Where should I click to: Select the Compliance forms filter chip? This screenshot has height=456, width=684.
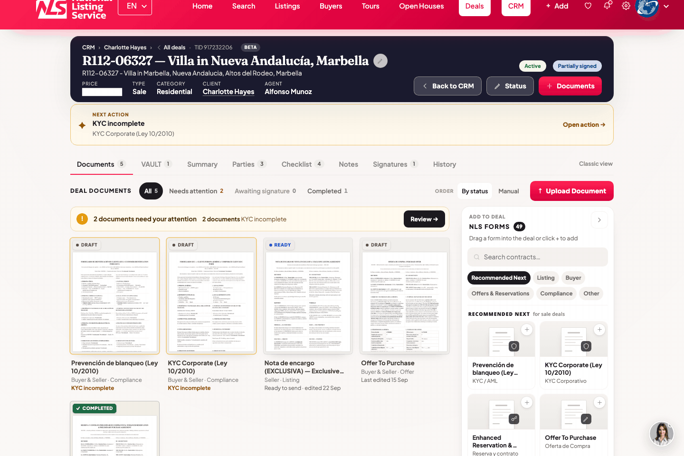pyautogui.click(x=556, y=294)
